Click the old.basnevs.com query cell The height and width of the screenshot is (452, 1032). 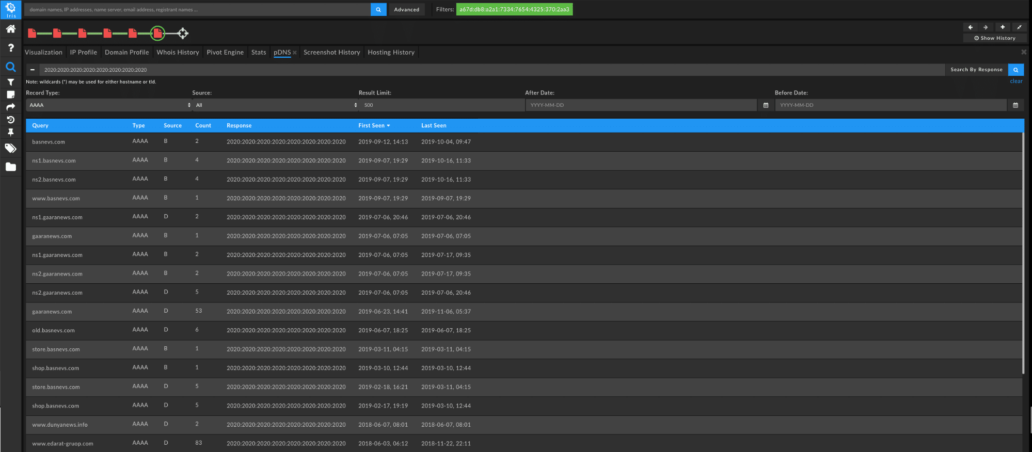pyautogui.click(x=53, y=331)
